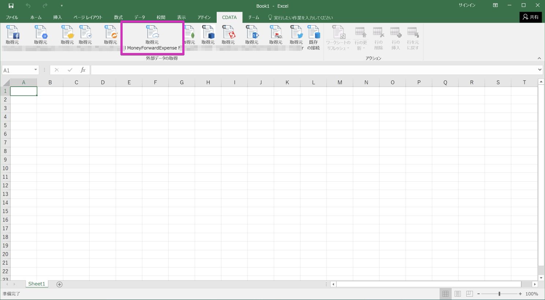Click the 共有 (Share) button
Screen dimensions: 545x300
point(531,17)
